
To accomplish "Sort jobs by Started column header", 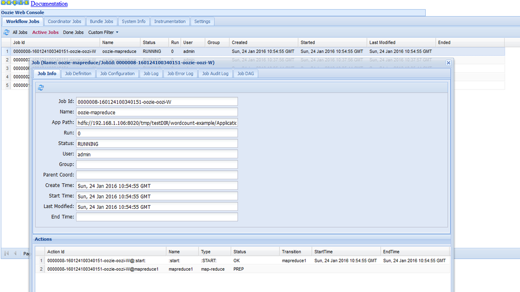I will click(x=332, y=43).
